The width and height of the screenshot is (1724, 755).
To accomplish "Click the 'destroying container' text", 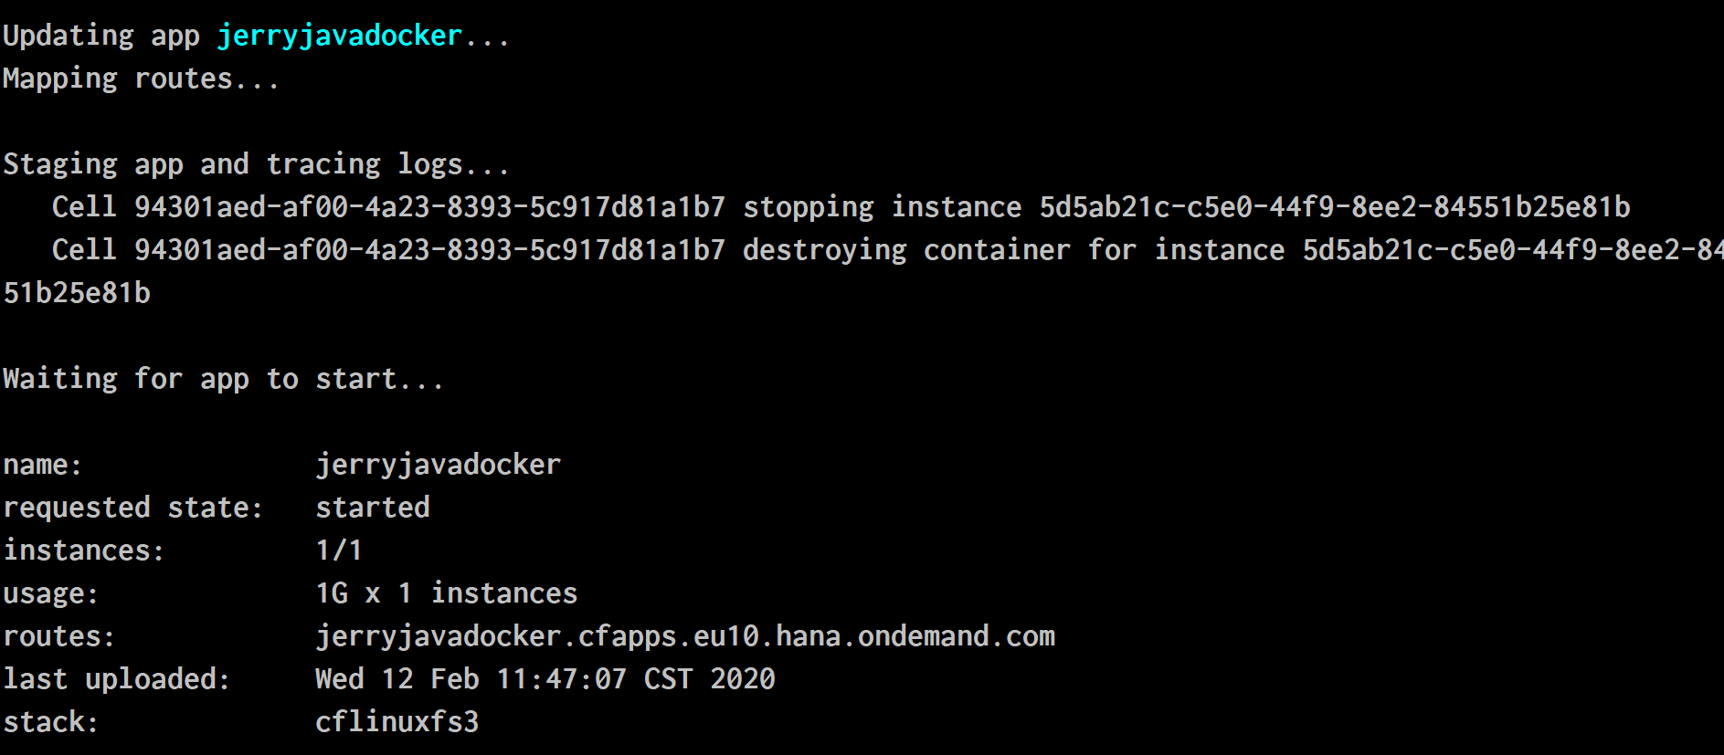I will click(906, 251).
